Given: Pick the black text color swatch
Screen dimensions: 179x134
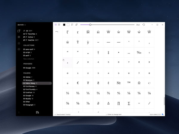Looking at the screenshot, I should pyautogui.click(x=64, y=25).
